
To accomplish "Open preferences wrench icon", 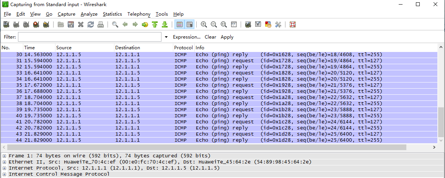I will pyautogui.click(x=278, y=25).
